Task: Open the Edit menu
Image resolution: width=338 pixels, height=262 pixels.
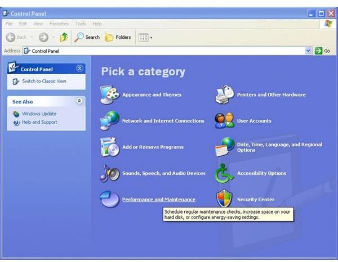Action: (x=23, y=24)
